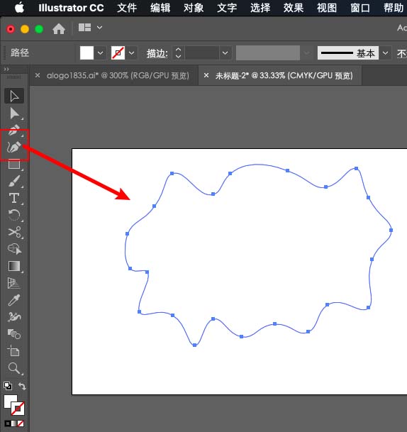Open the 文件 menu

(x=127, y=8)
